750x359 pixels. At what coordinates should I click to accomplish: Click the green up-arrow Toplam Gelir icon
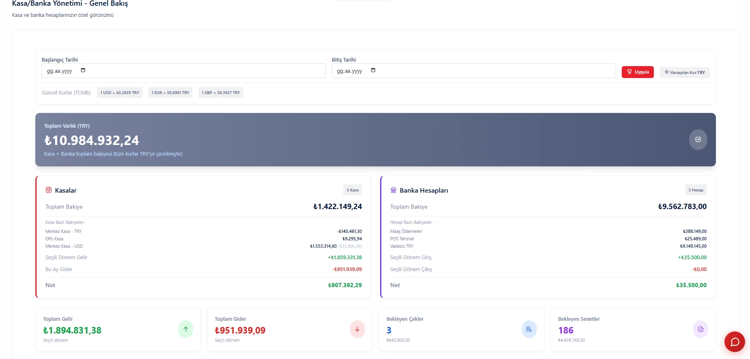click(x=186, y=329)
